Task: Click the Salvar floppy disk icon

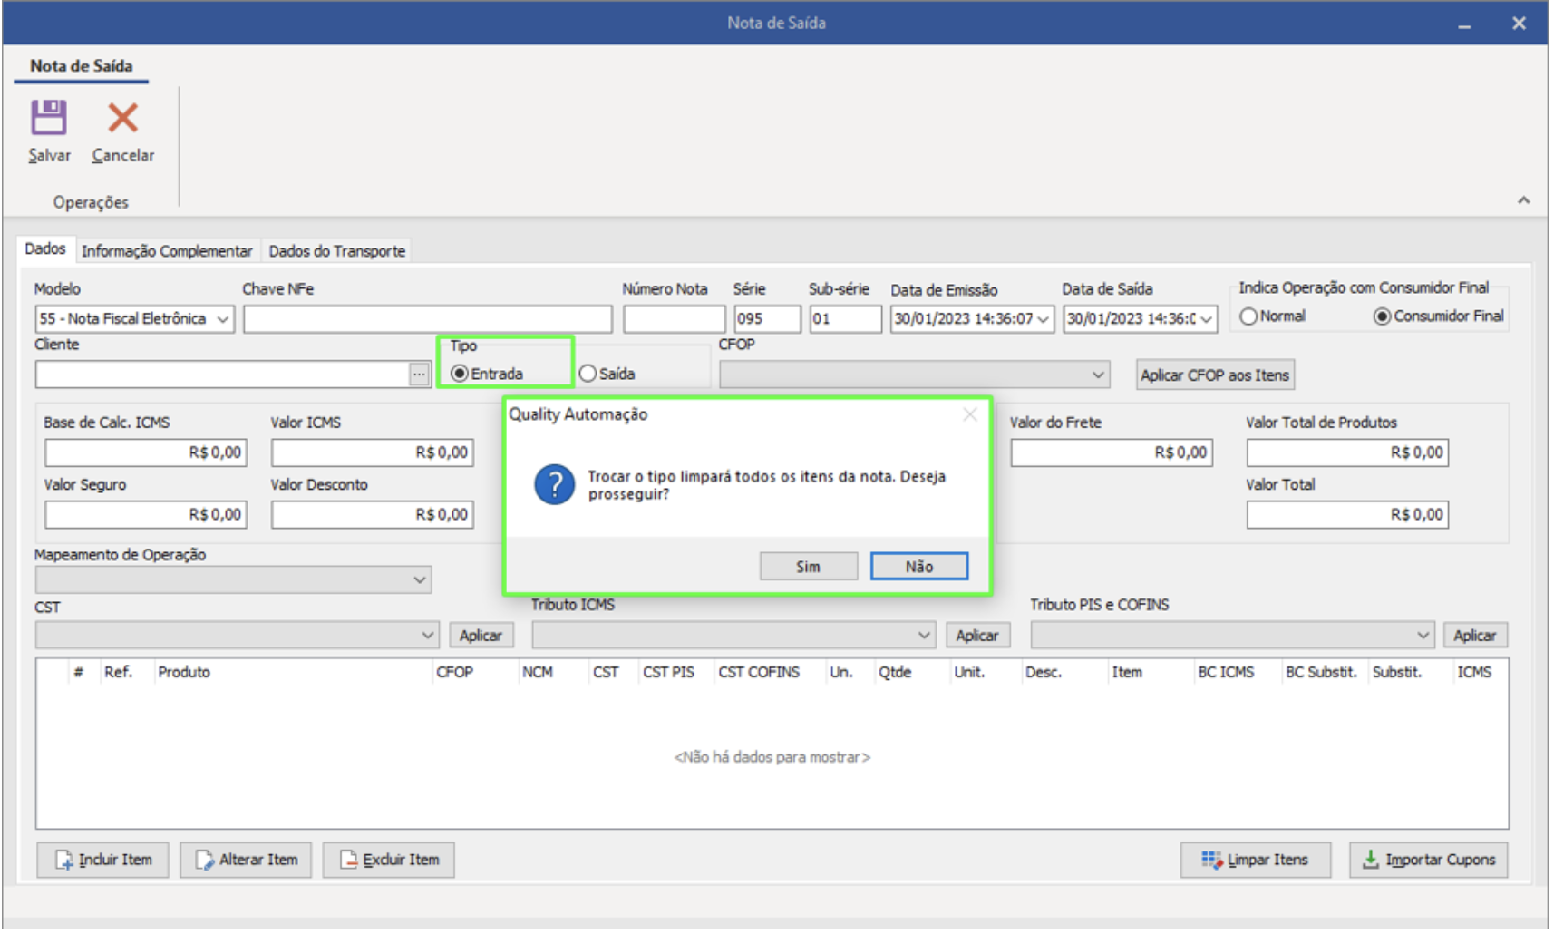Action: point(49,119)
